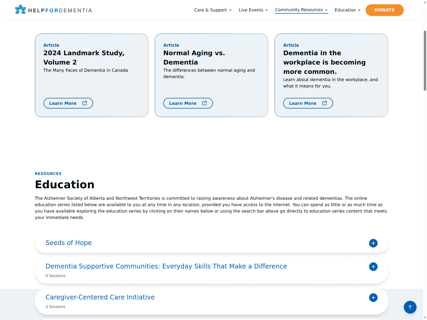
Task: Open external link icon on Dementia in the workplace card
Action: 325,103
